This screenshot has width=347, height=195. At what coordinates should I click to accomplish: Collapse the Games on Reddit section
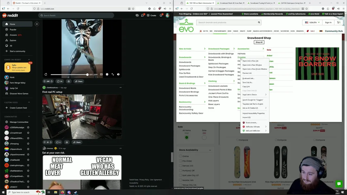point(29,60)
